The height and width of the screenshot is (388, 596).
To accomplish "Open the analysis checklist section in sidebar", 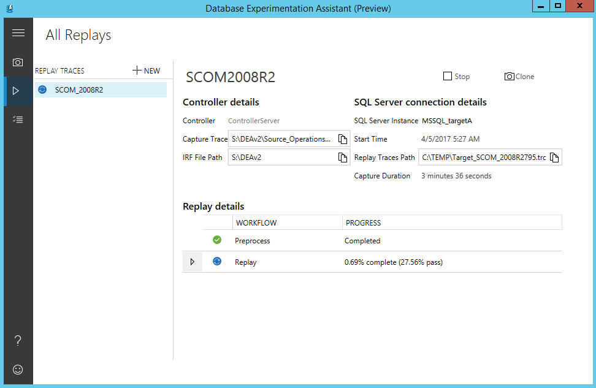I will [x=18, y=120].
